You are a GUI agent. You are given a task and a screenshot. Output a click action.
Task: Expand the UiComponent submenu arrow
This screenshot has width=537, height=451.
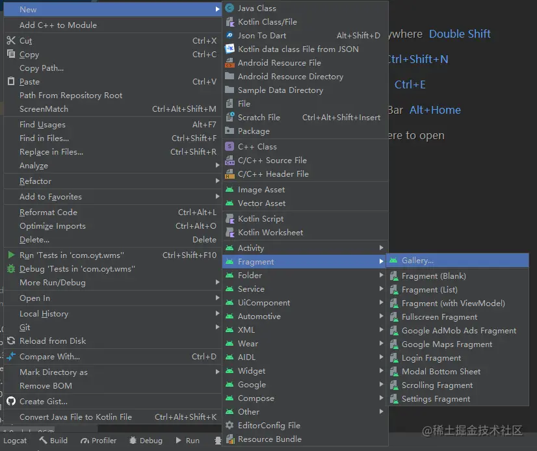381,302
